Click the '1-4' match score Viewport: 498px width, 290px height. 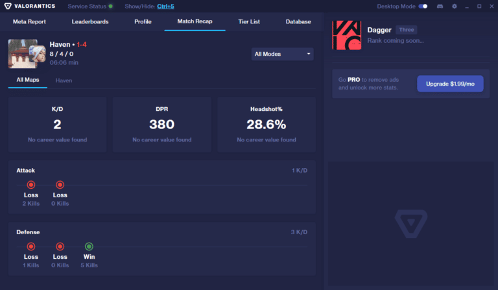[x=82, y=45]
